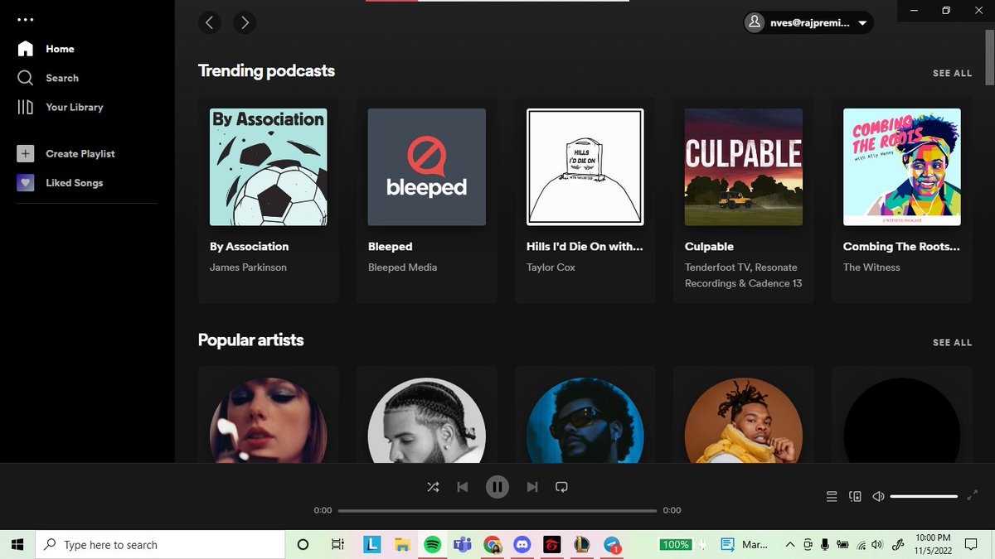
Task: Open the user account dropdown
Action: coord(808,23)
